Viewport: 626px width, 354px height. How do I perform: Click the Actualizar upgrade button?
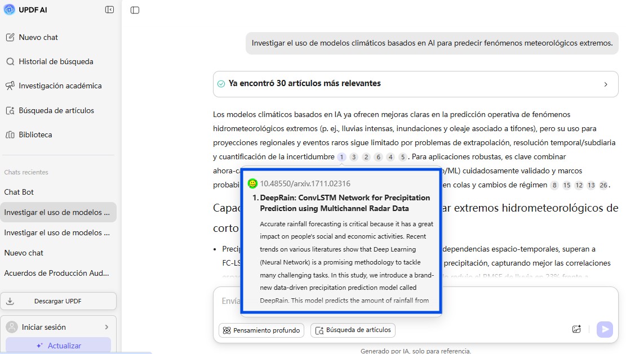tap(58, 346)
